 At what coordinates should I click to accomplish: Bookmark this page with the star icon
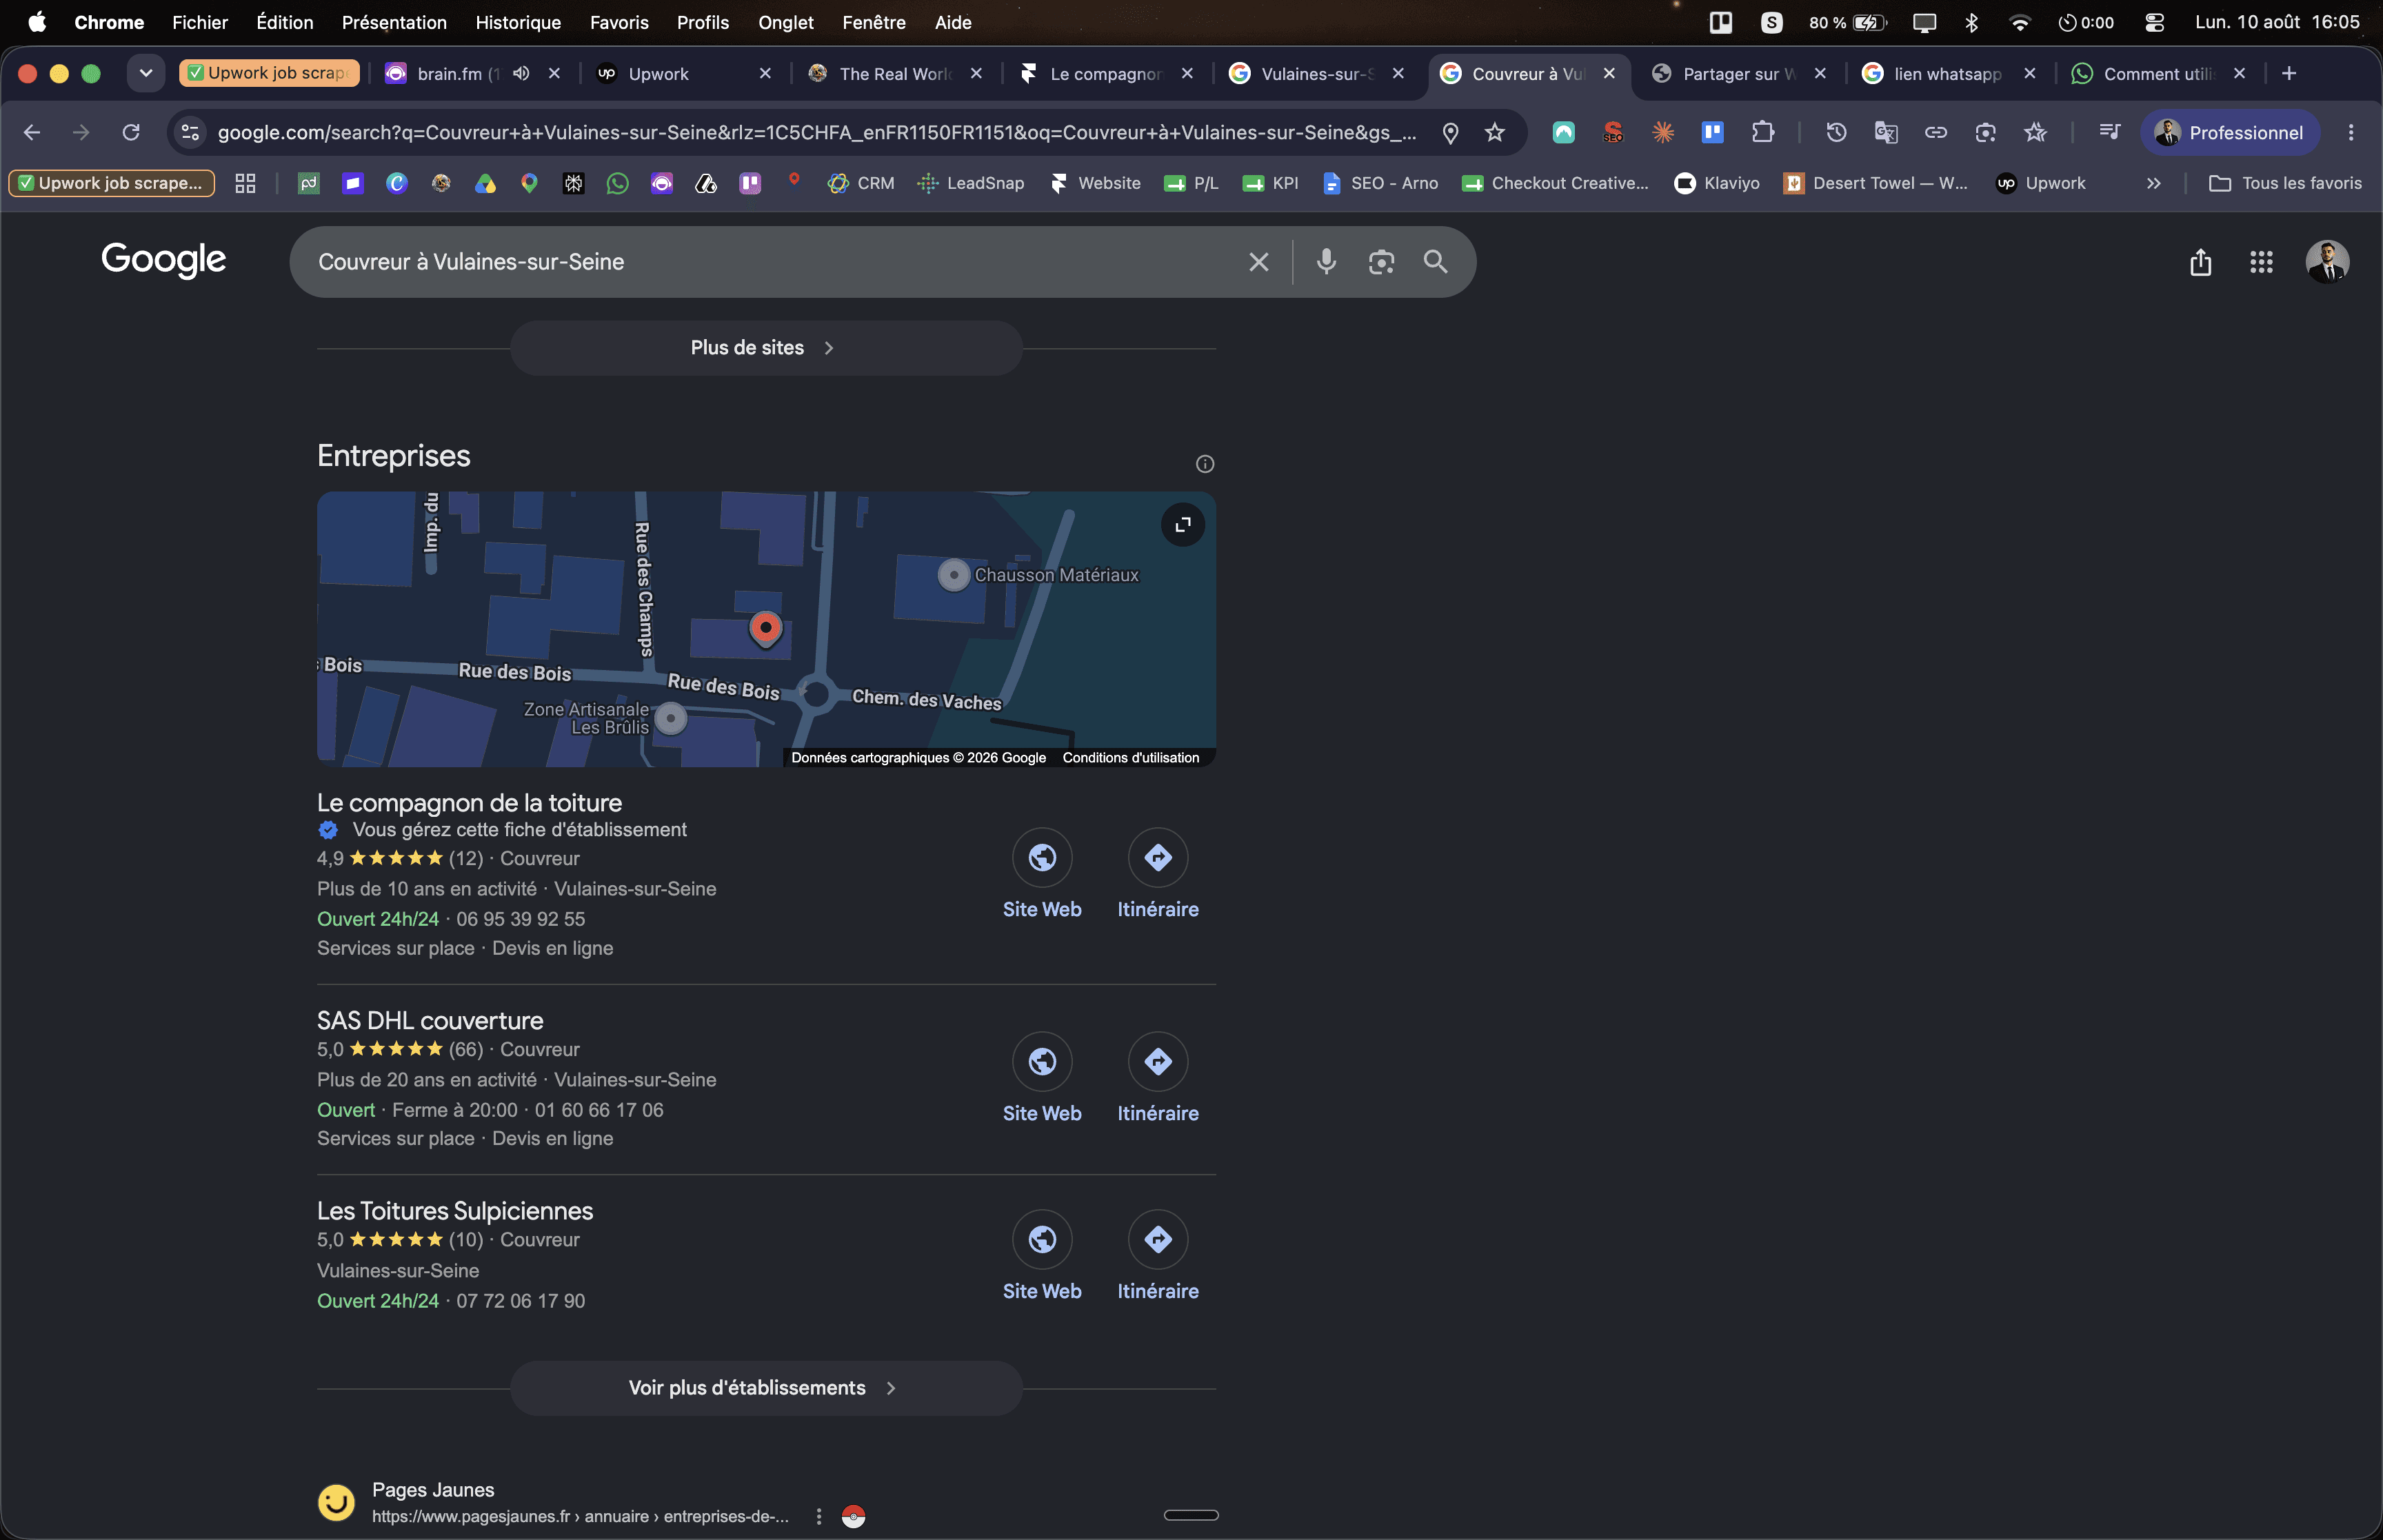tap(1494, 132)
